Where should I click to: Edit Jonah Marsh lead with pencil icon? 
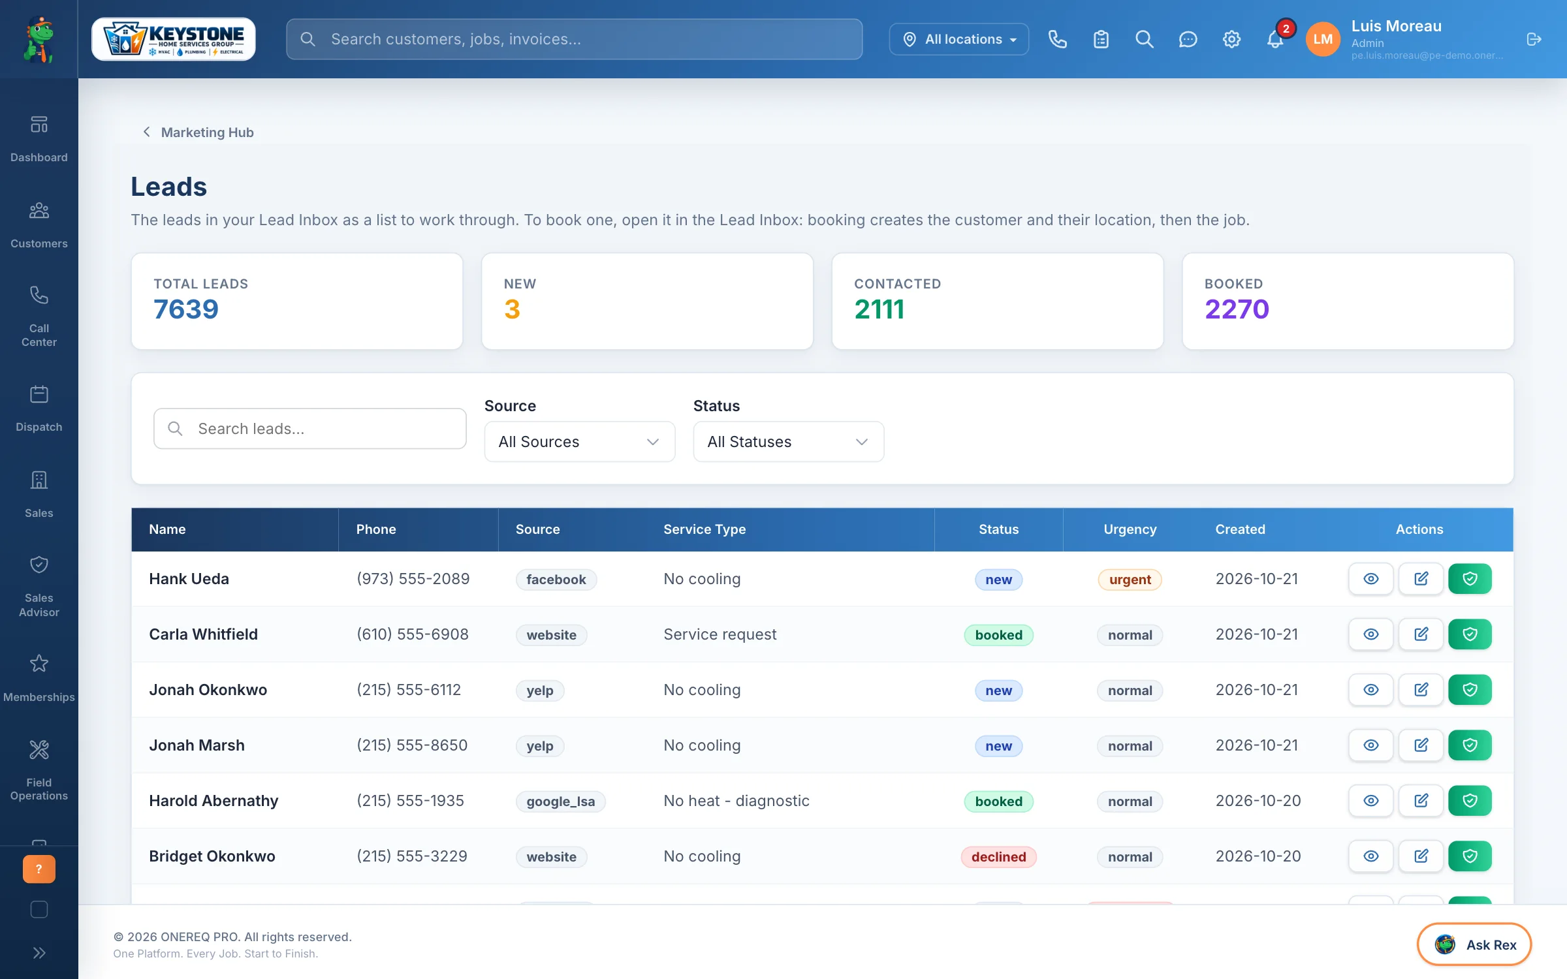point(1421,745)
